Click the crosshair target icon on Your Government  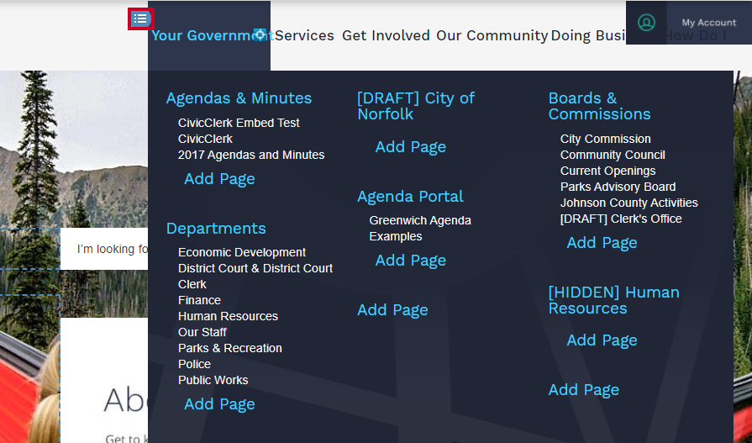pos(260,34)
